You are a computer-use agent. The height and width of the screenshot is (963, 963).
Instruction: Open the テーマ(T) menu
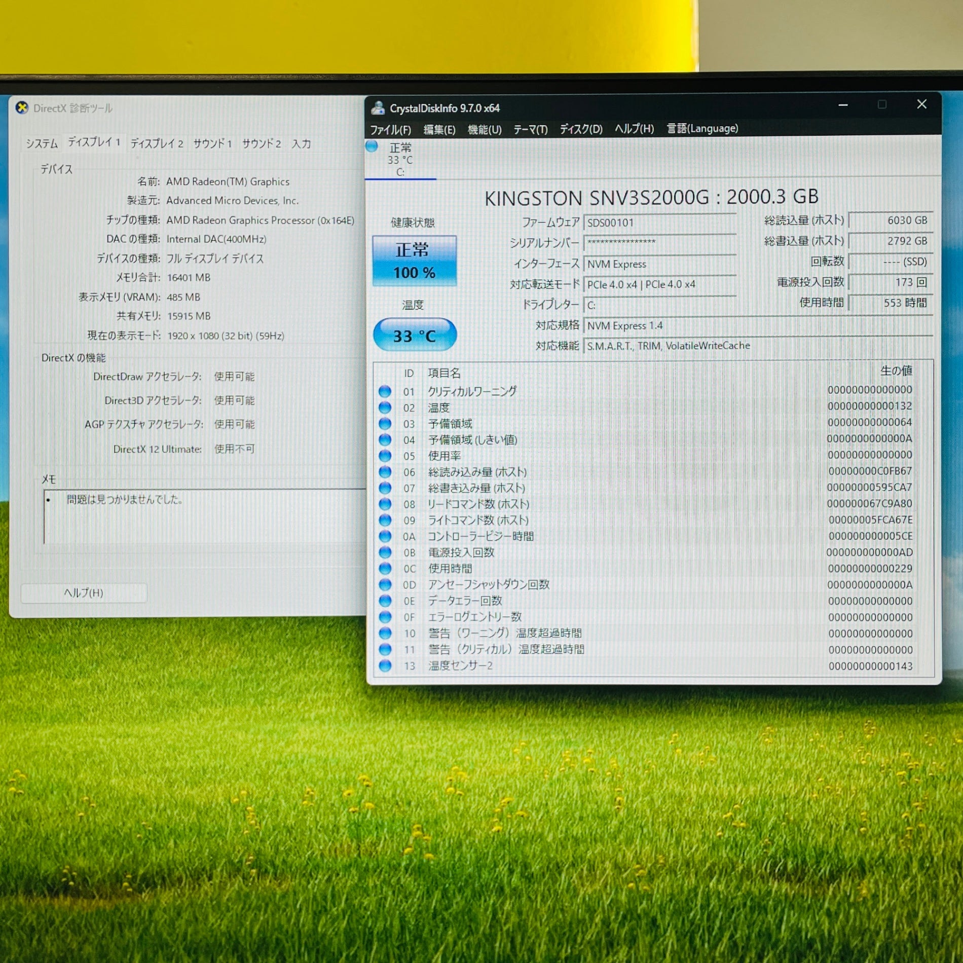coord(530,130)
